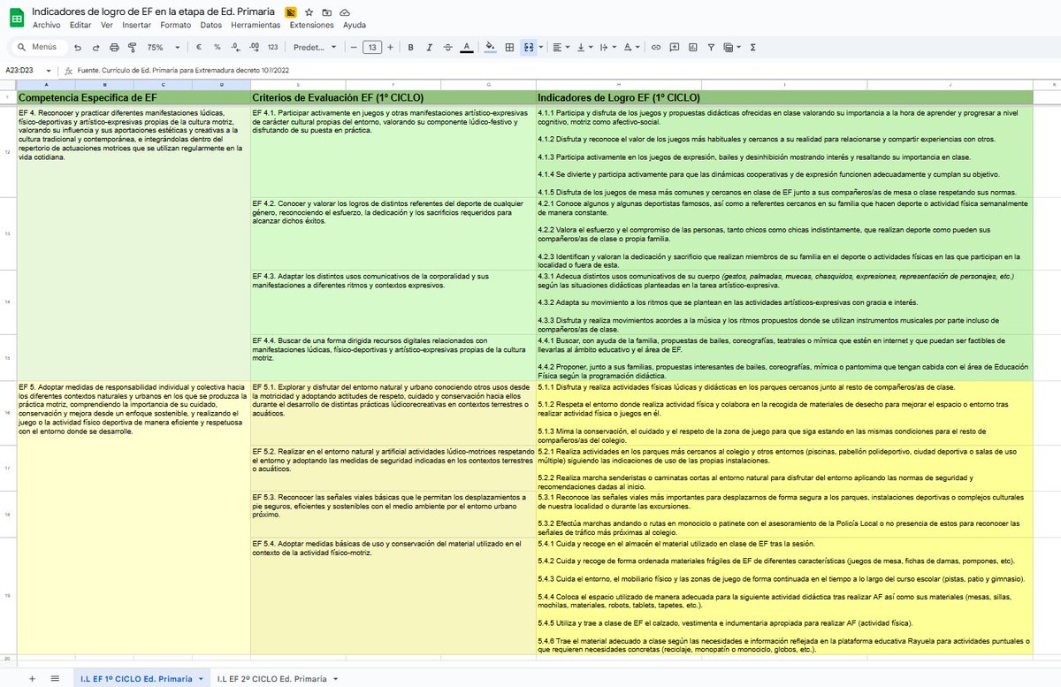Open the zoom 75% dropdown
This screenshot has height=687, width=1061.
pos(163,47)
